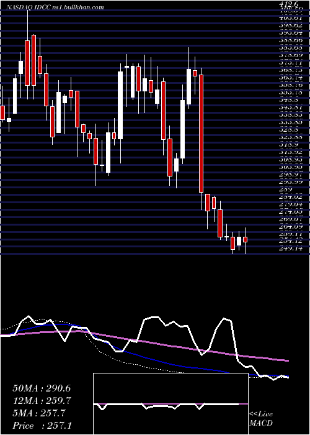Click the '50MA : 290.6' readout
The width and height of the screenshot is (310, 435).
[42, 388]
